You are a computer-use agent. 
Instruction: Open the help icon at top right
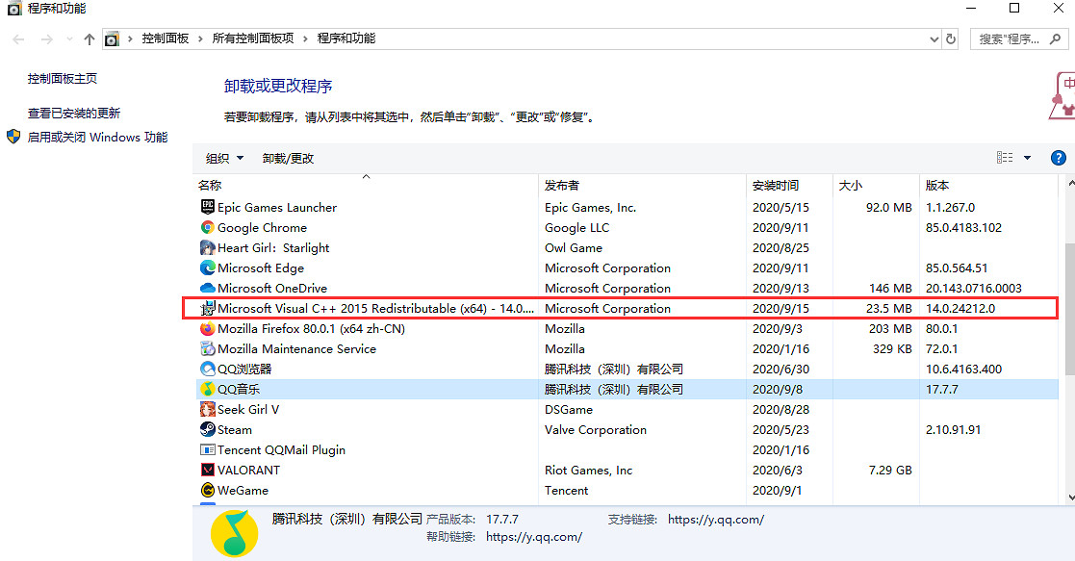click(x=1059, y=157)
